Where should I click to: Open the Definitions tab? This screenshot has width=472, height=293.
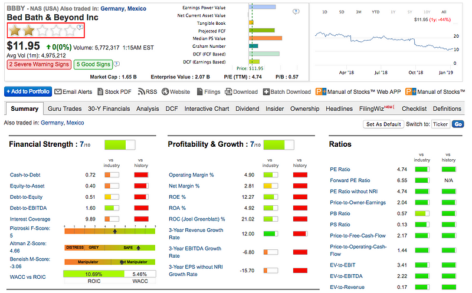click(x=447, y=108)
